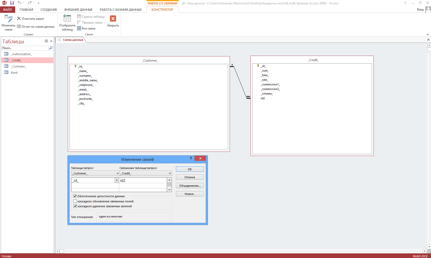Click the Save icon in quick access toolbar
This screenshot has height=258, width=431.
[x=12, y=3]
